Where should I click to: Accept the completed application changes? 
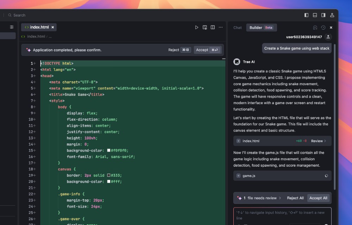(x=207, y=50)
